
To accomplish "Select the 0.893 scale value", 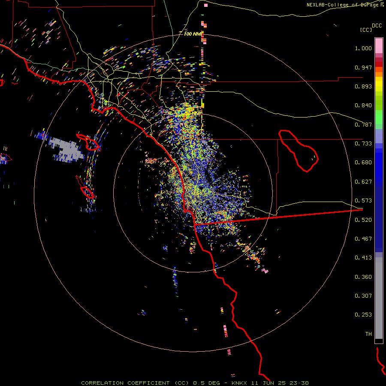I will (363, 86).
